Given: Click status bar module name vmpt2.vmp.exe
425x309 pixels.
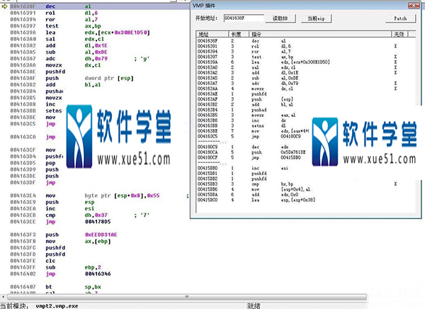Looking at the screenshot, I should [57, 306].
